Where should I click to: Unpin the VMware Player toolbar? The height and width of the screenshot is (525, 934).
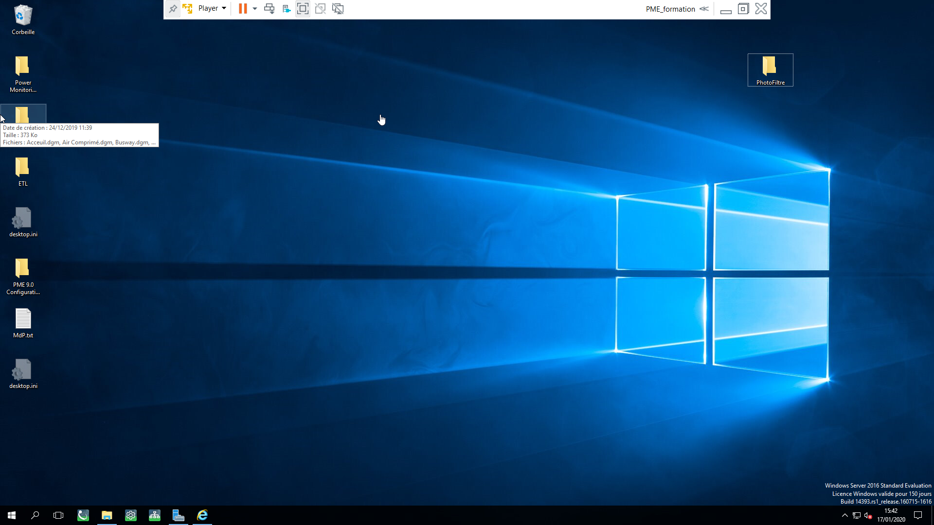pyautogui.click(x=173, y=9)
